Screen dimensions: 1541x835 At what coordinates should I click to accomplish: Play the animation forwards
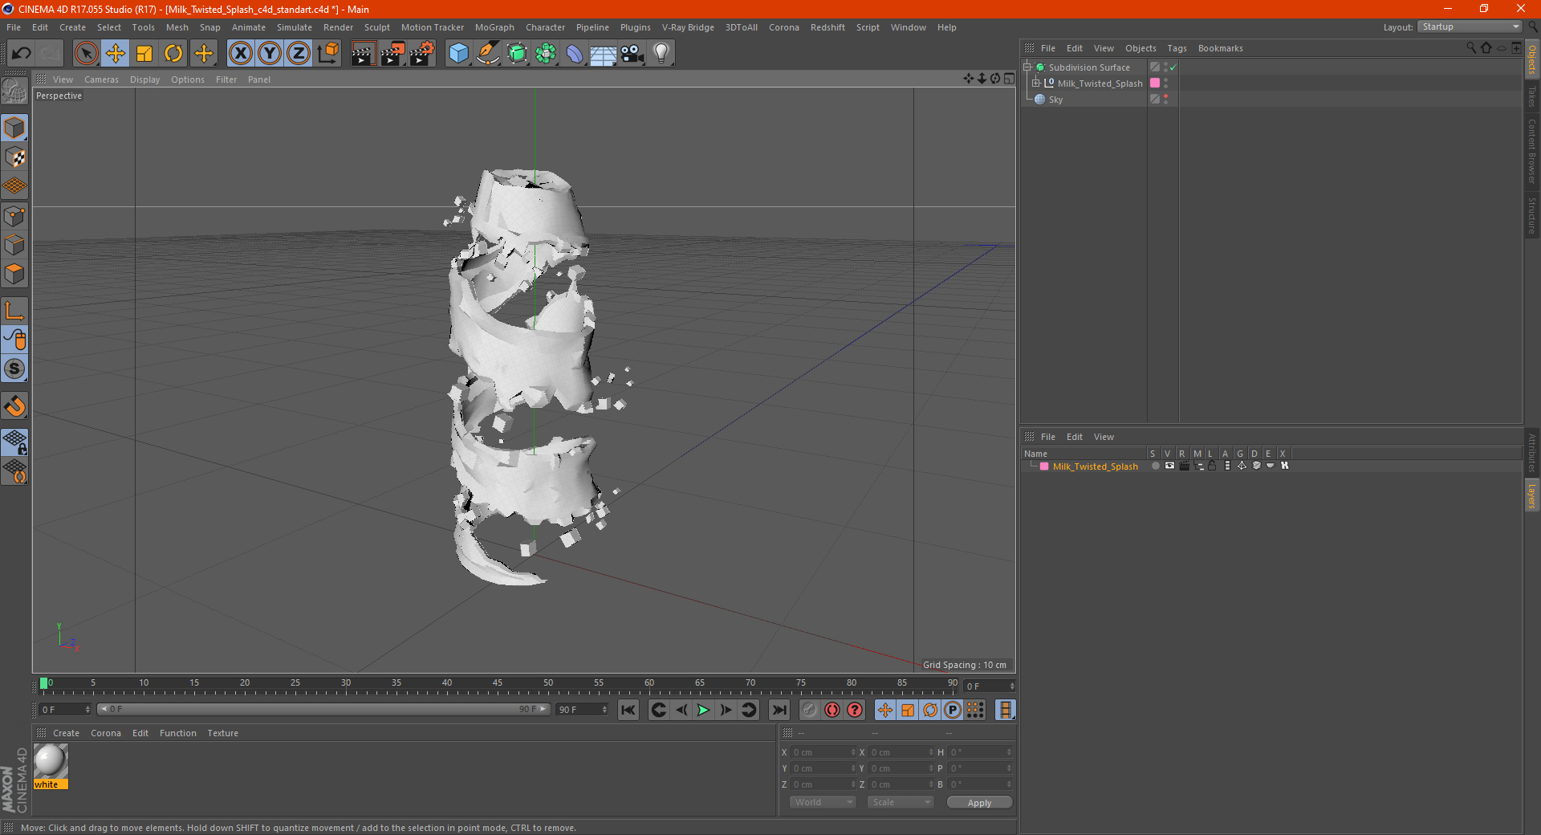(x=703, y=710)
